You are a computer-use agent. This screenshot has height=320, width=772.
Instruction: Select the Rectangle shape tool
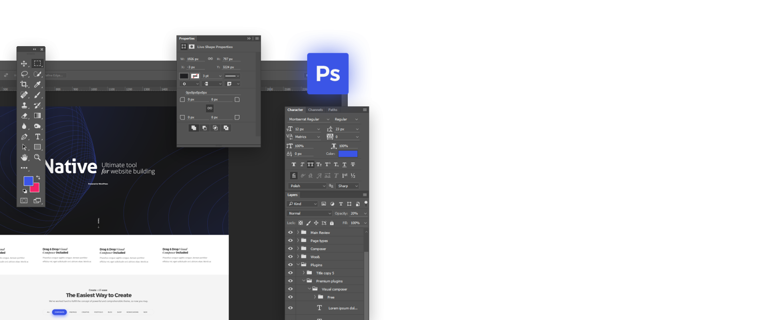coord(37,147)
